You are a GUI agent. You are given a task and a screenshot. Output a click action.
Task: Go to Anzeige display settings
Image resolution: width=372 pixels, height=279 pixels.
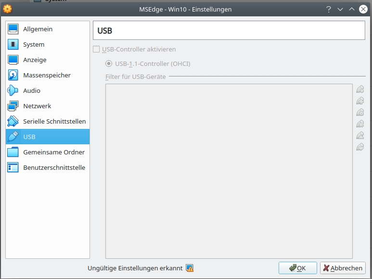tap(35, 60)
